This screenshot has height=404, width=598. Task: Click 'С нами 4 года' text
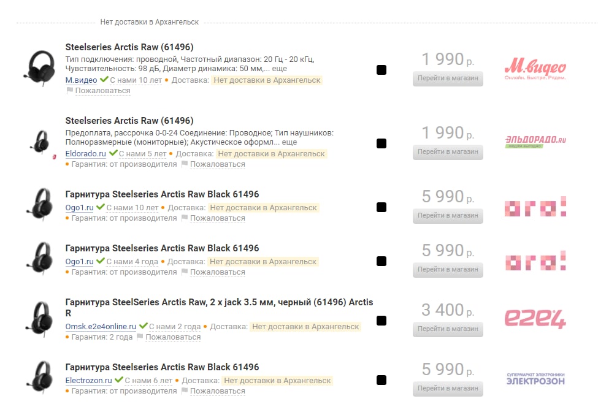coord(132,262)
